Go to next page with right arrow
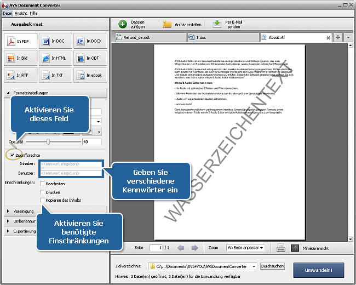The height and width of the screenshot is (285, 356). pyautogui.click(x=194, y=248)
